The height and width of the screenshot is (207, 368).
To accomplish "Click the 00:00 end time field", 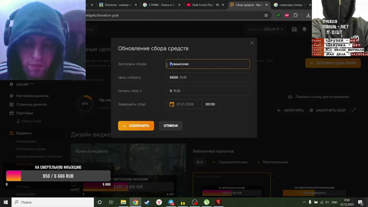I will tap(211, 104).
